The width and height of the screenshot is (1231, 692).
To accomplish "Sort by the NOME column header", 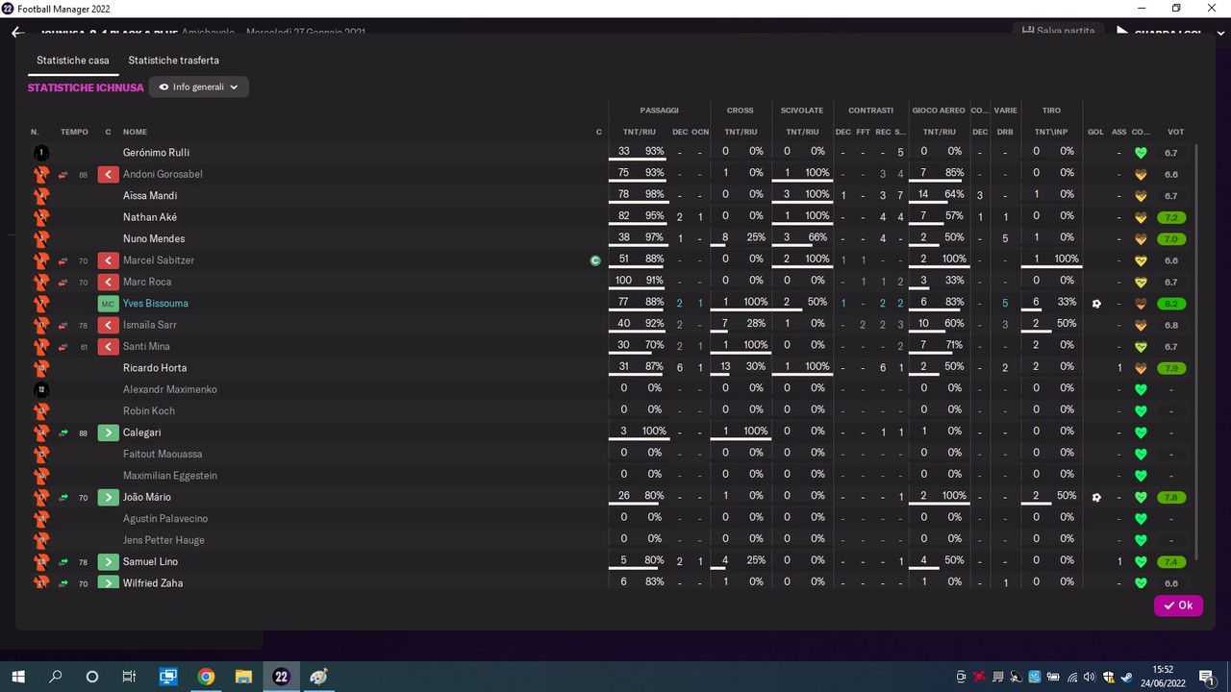I will tap(135, 132).
